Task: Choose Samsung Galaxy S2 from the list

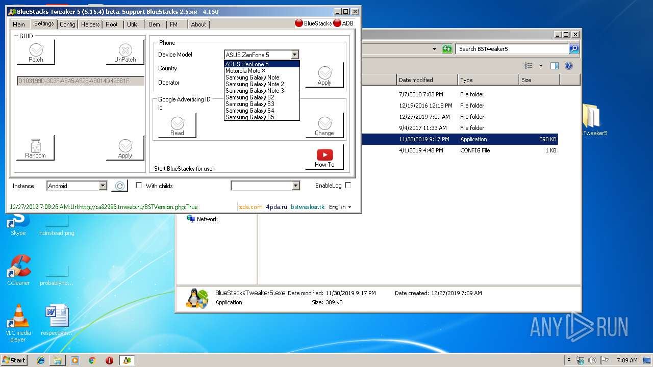Action: tap(262, 97)
